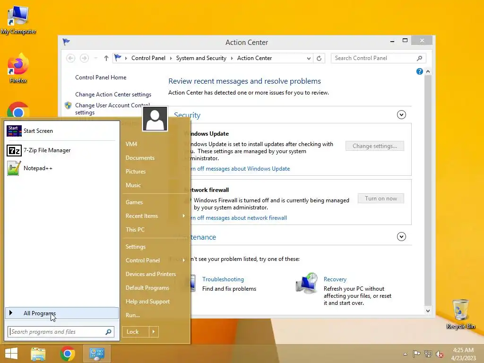Viewport: 484px width, 363px height.
Task: Open This PC from Start menu
Action: pyautogui.click(x=135, y=230)
